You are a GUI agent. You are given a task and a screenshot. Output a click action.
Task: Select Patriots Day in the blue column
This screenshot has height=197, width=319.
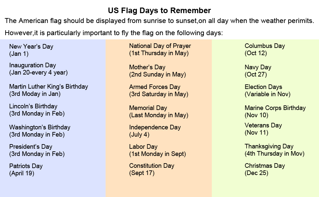(x=26, y=166)
